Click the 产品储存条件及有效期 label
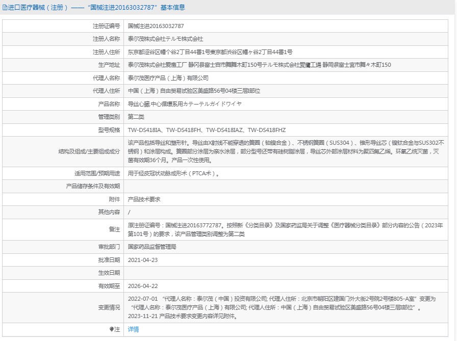 pyautogui.click(x=93, y=186)
